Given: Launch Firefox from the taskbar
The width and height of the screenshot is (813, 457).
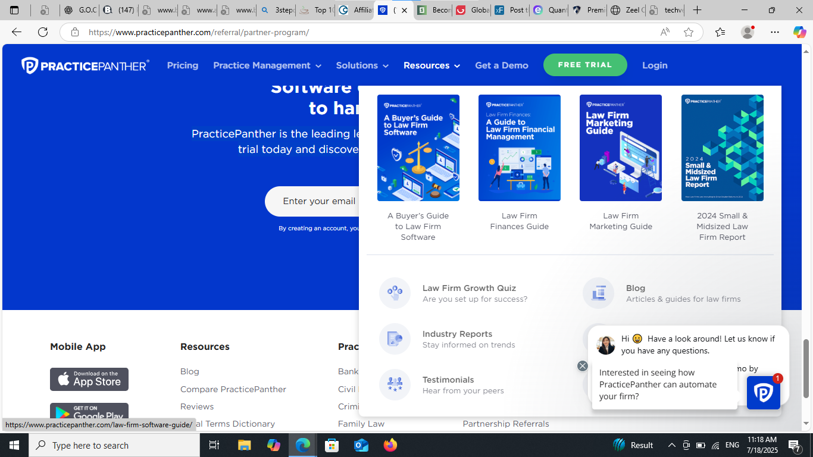Looking at the screenshot, I should point(390,445).
